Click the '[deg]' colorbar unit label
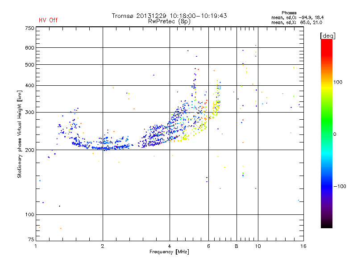 328,36
